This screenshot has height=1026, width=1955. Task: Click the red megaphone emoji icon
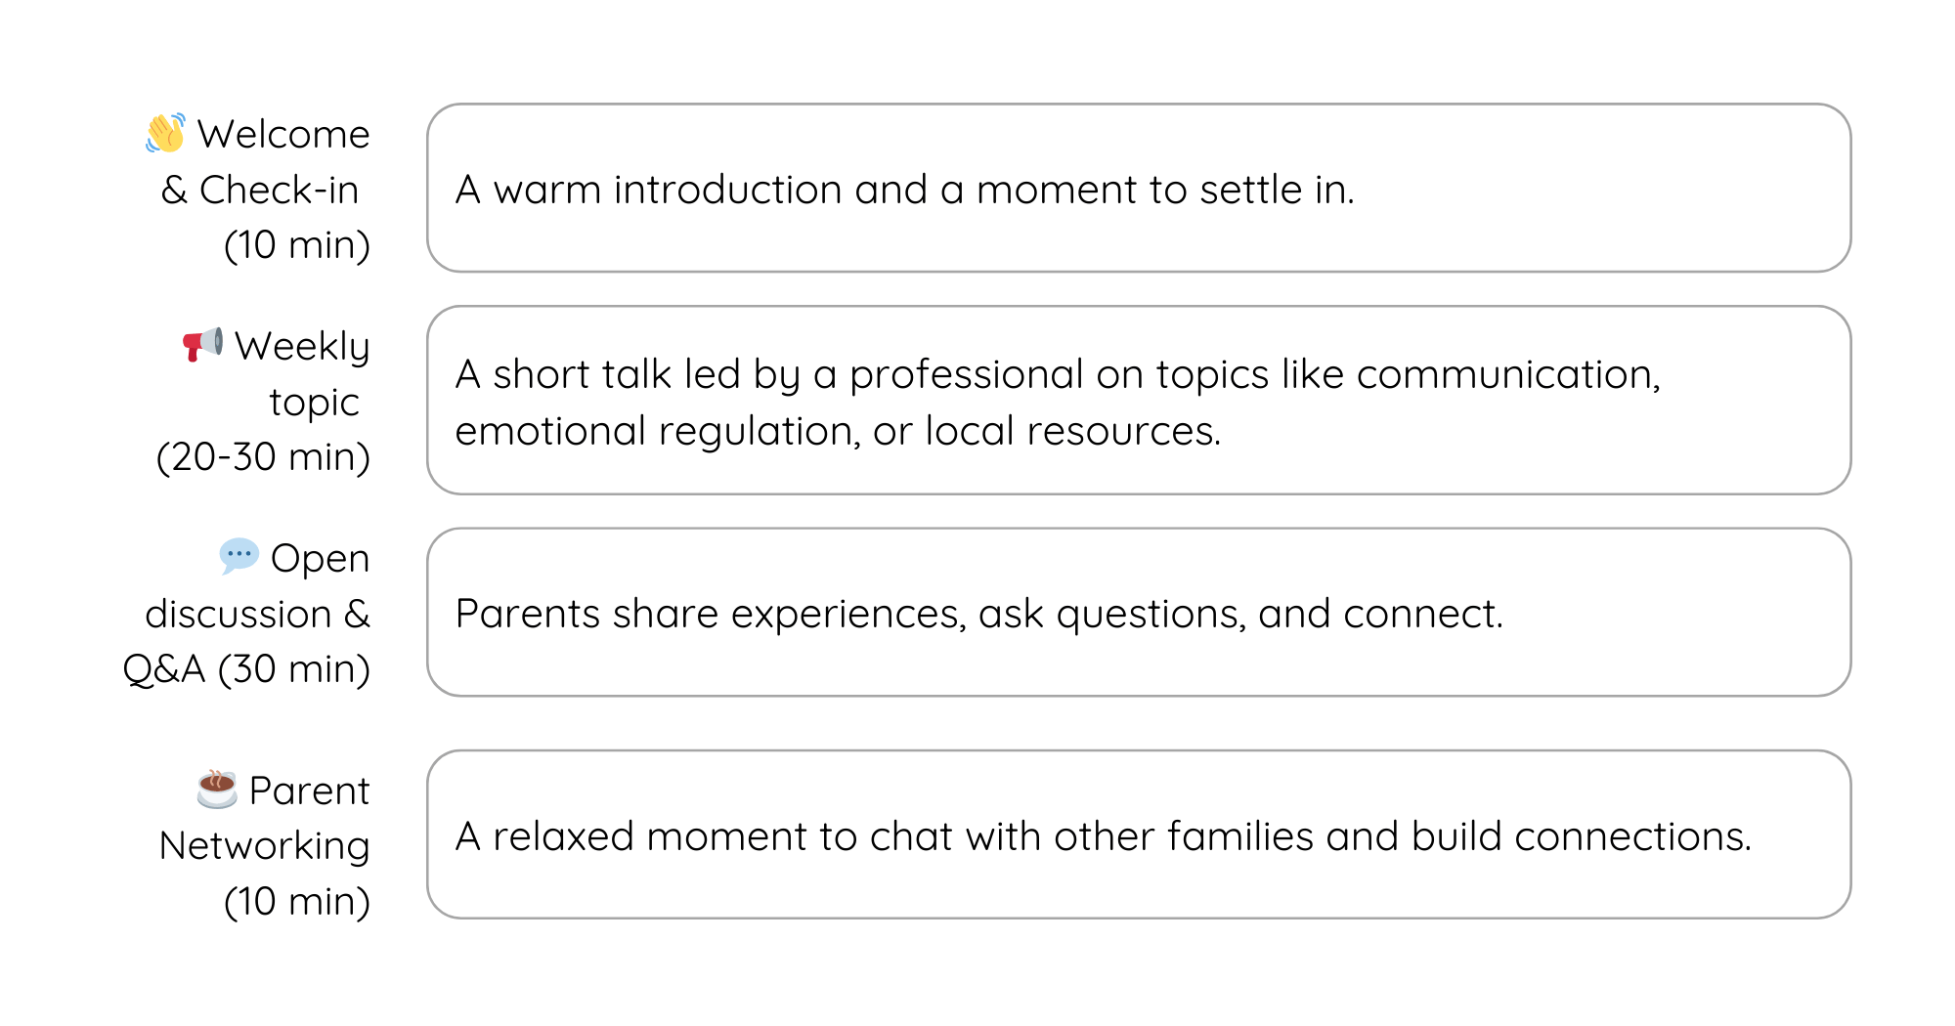pyautogui.click(x=203, y=345)
